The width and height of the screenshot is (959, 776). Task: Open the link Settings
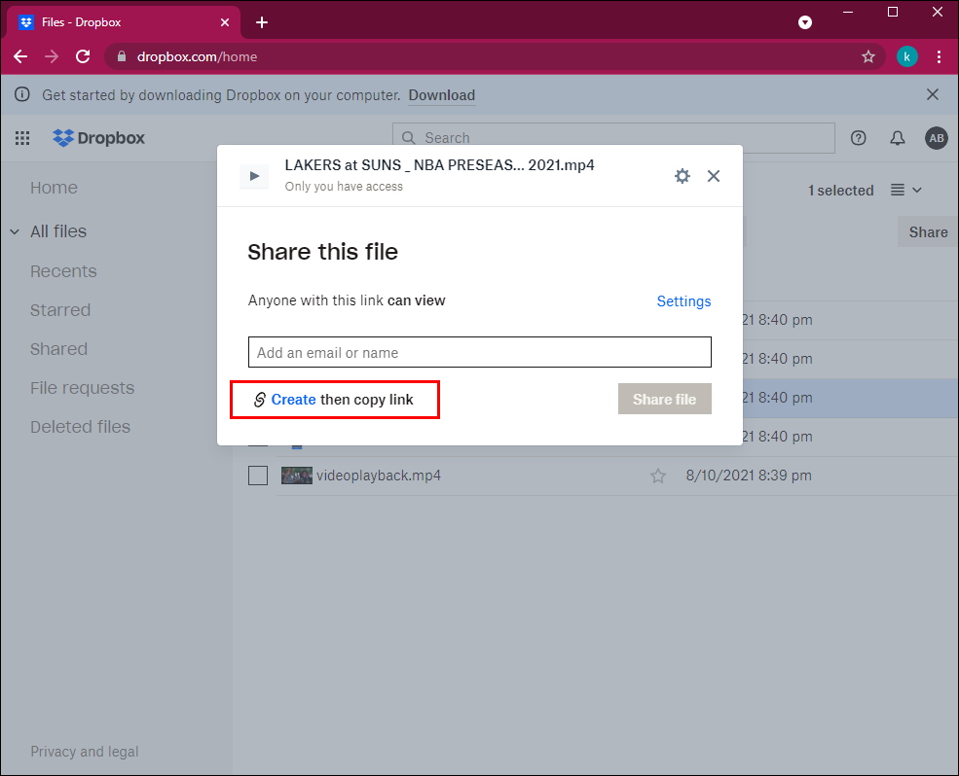683,301
